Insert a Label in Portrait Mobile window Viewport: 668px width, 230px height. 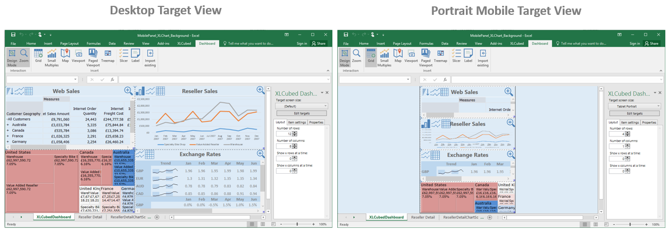468,56
